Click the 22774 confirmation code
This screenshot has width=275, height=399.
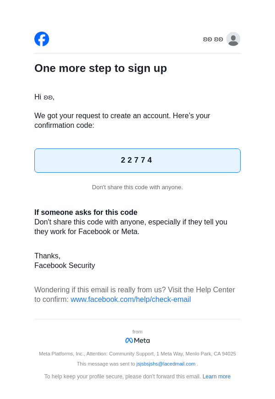point(137,160)
